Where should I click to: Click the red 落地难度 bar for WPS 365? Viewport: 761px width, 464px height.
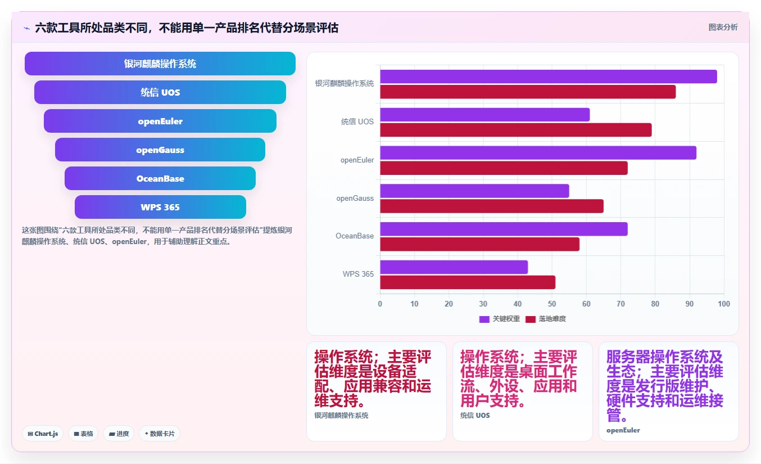(x=468, y=282)
